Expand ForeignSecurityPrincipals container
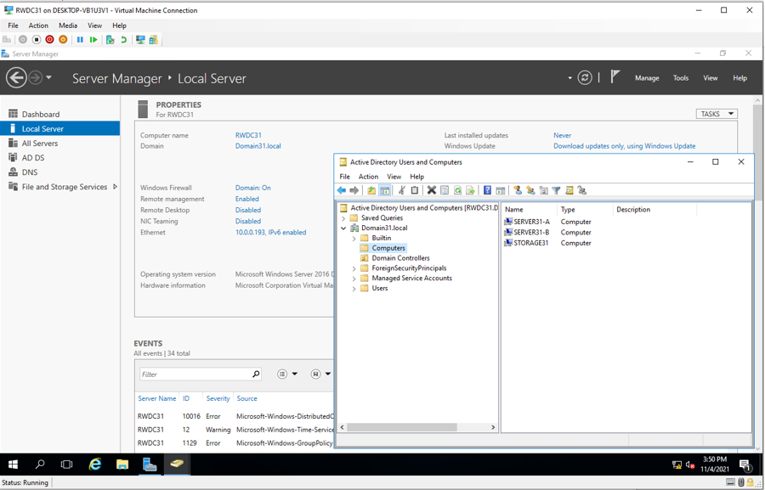765x490 pixels. click(354, 268)
